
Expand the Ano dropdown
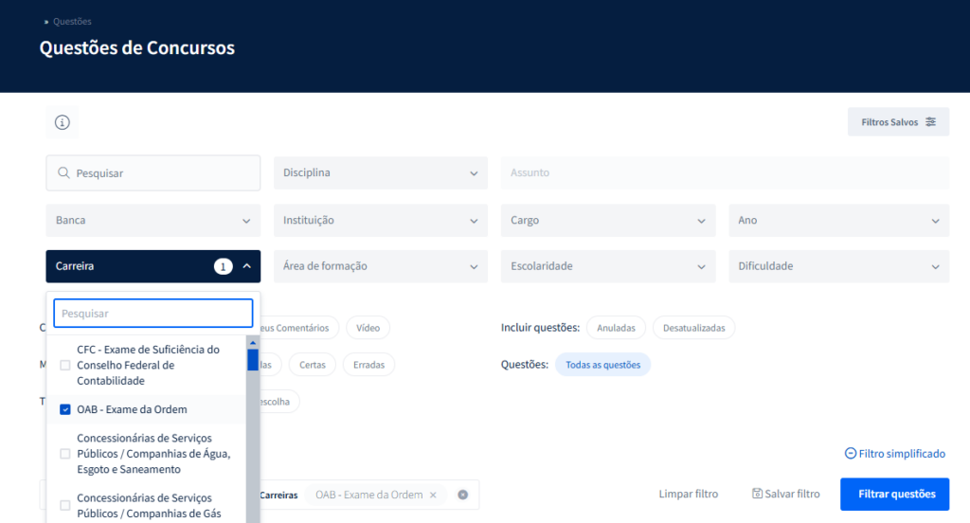(x=838, y=221)
